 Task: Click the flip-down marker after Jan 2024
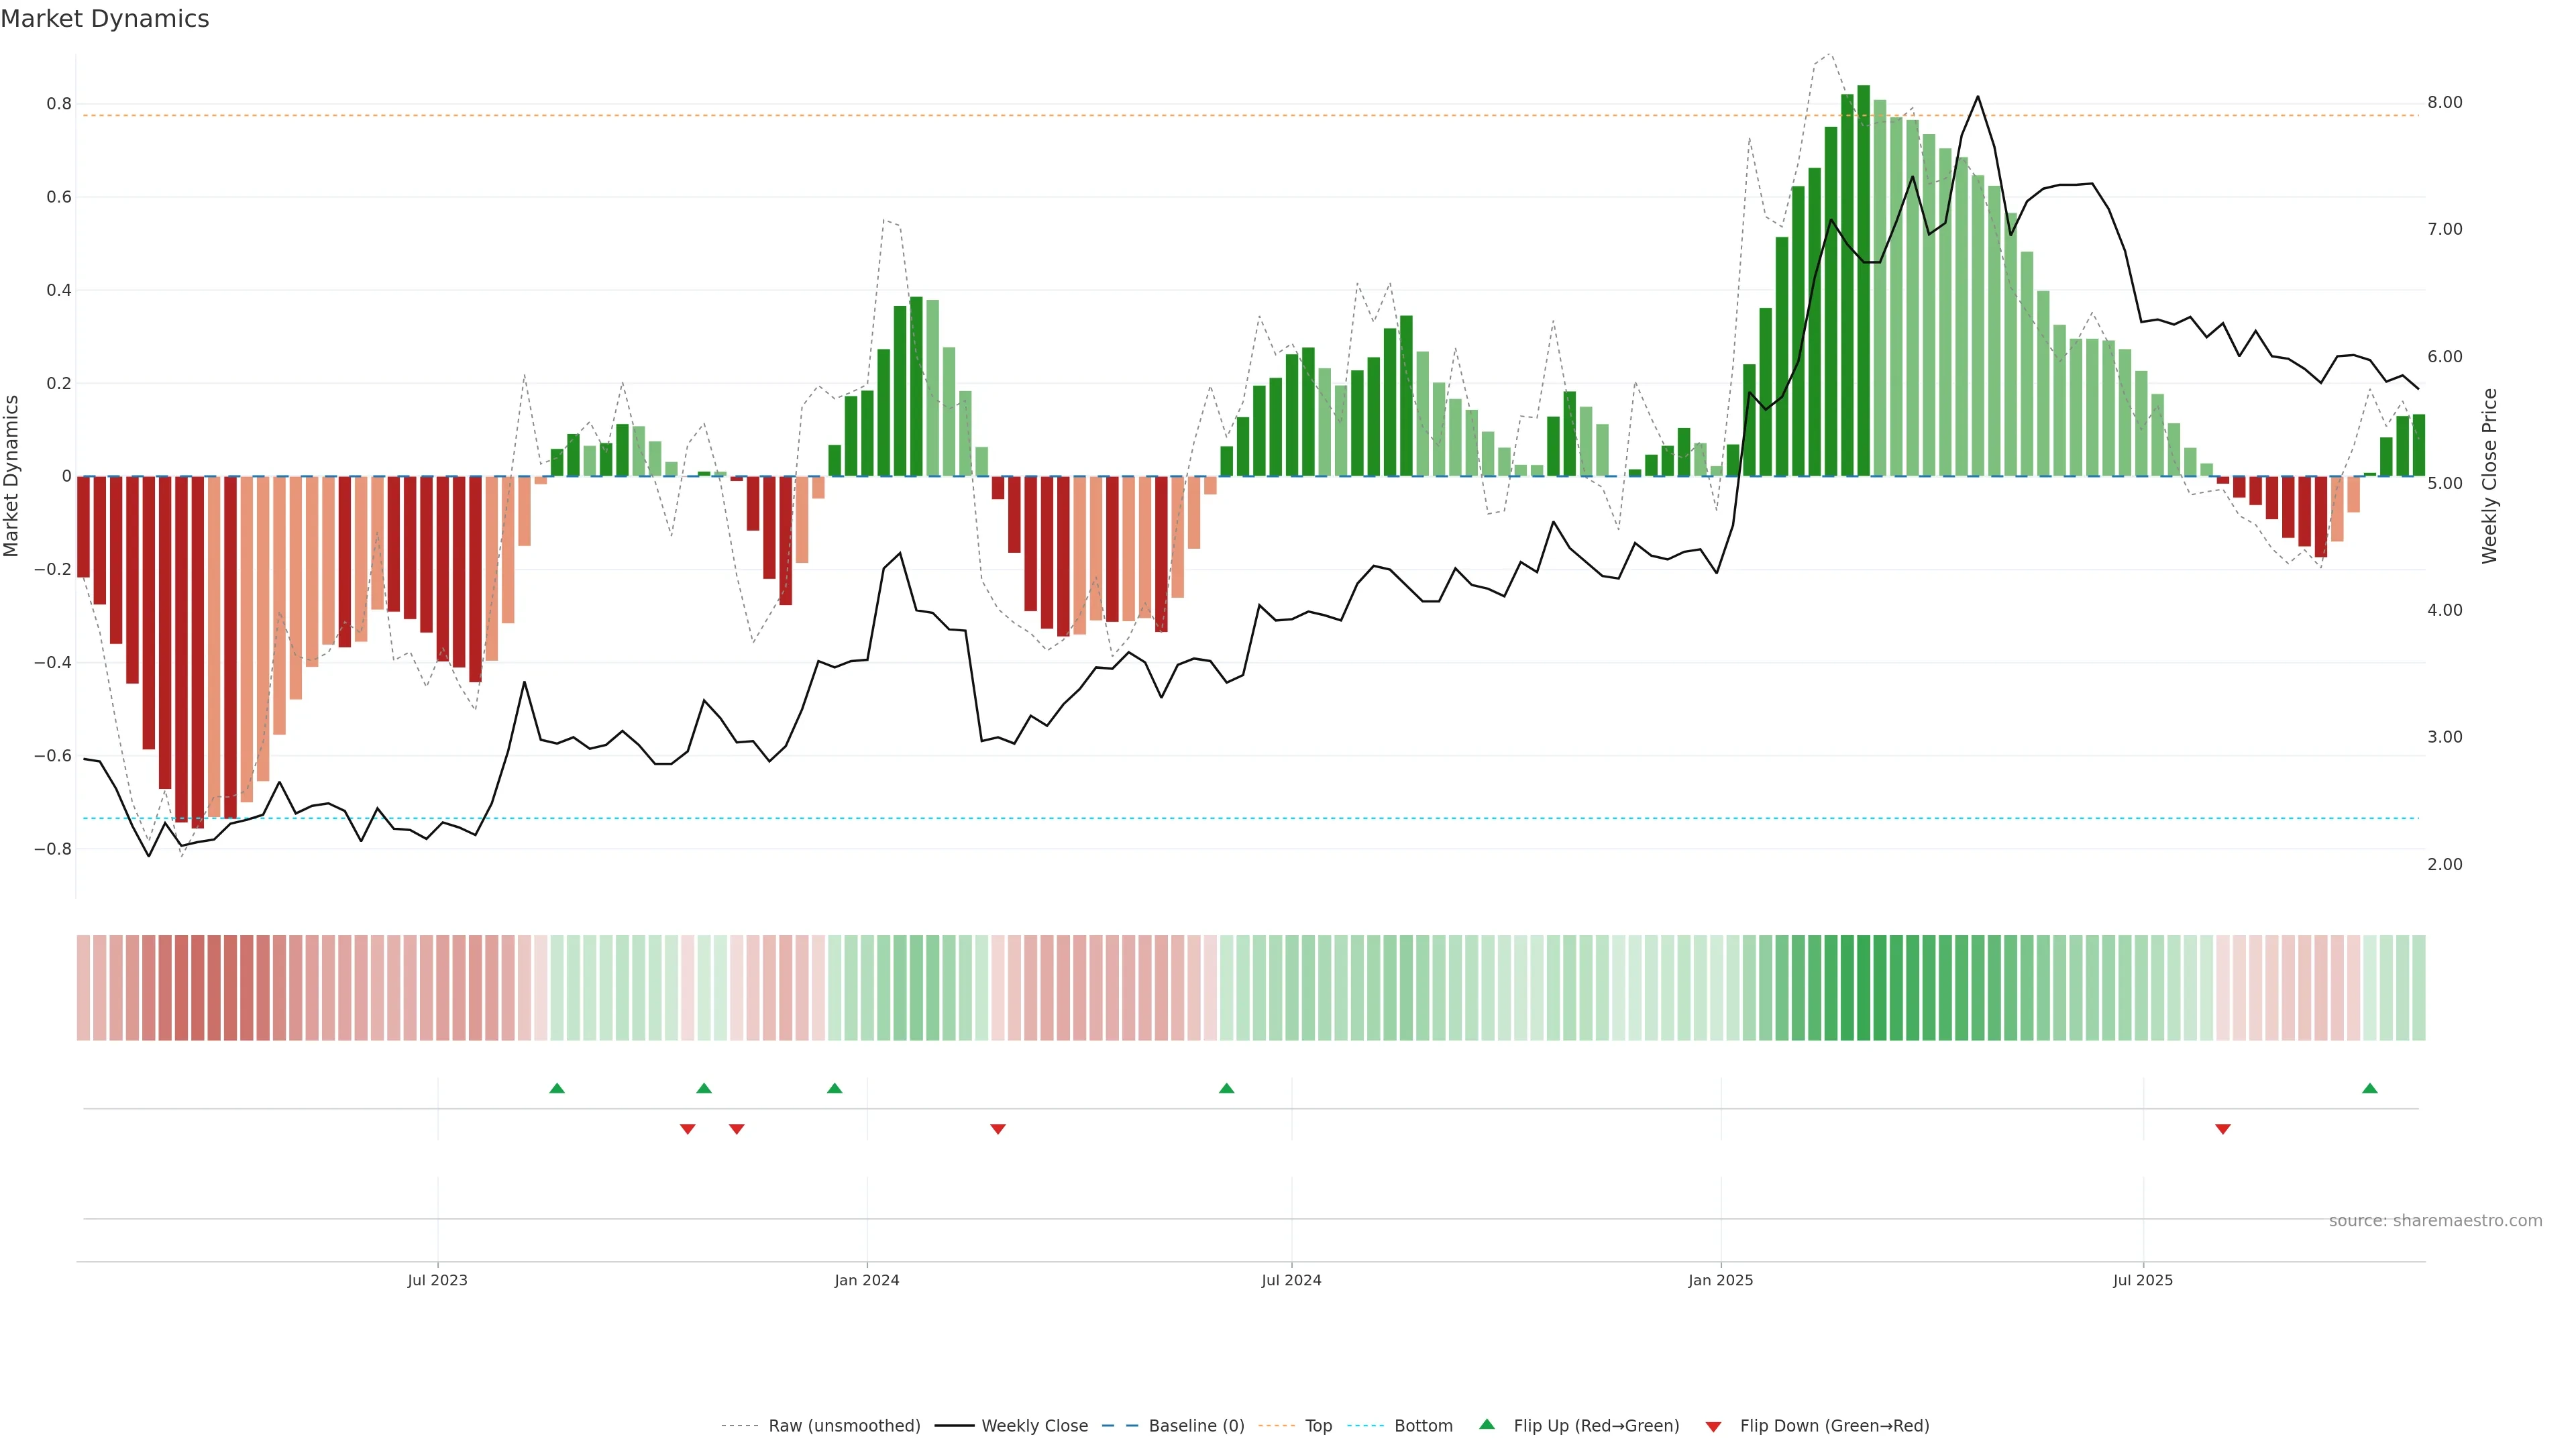tap(997, 1129)
